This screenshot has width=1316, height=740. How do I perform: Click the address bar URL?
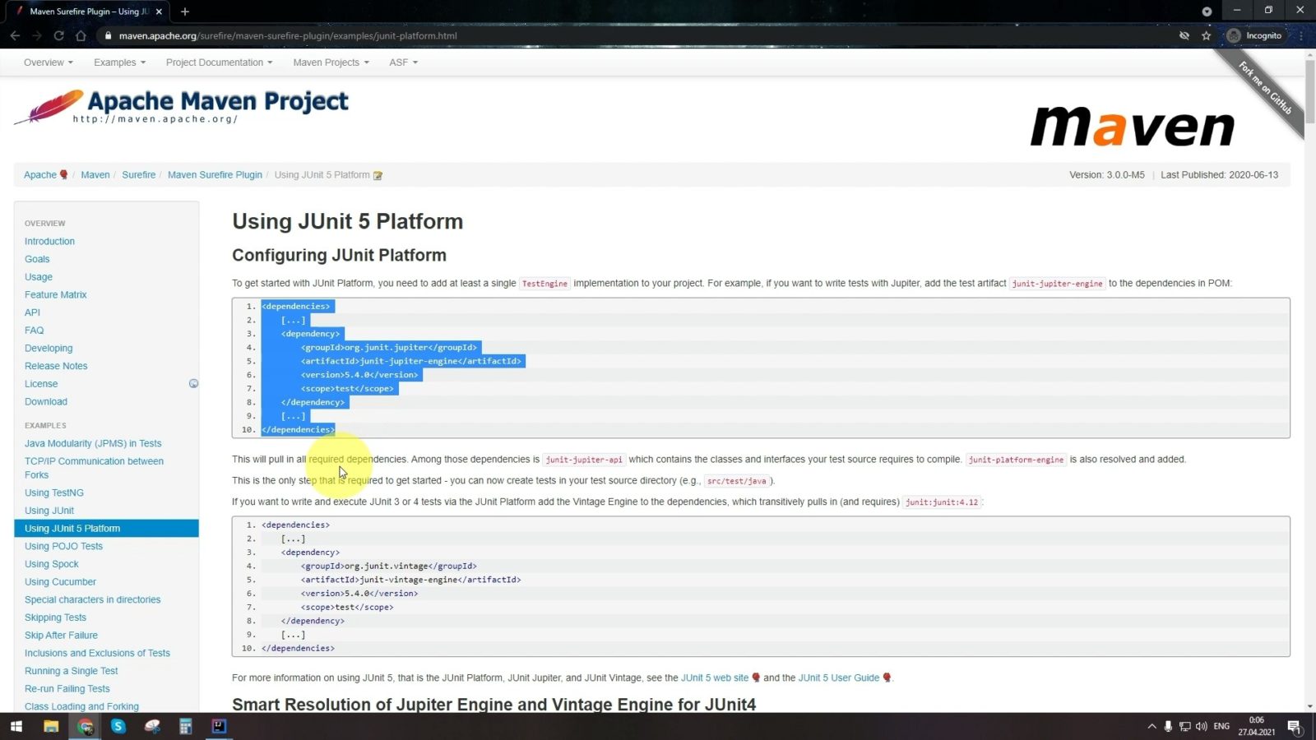288,35
